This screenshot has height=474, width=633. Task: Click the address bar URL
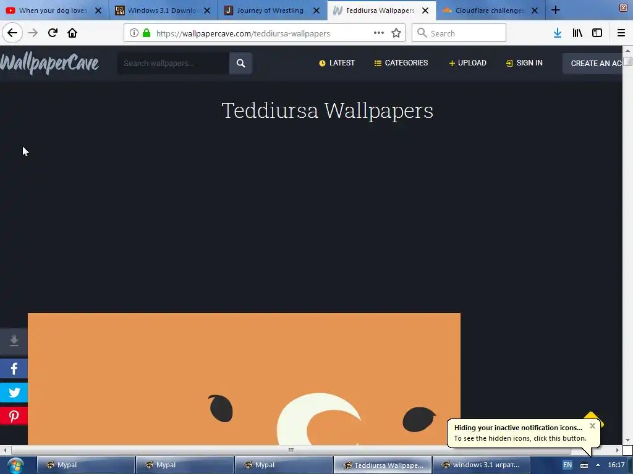[x=243, y=33]
